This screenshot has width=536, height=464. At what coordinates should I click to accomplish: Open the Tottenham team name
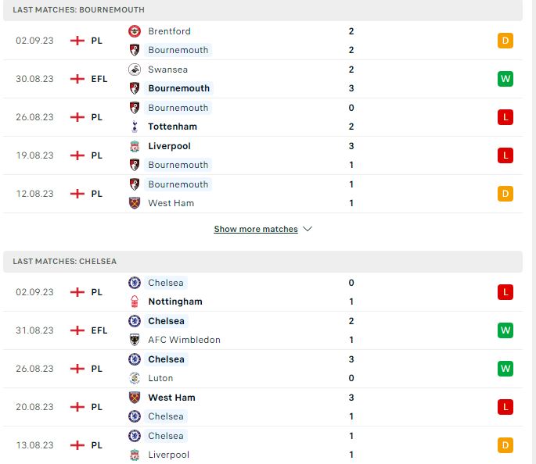click(173, 127)
